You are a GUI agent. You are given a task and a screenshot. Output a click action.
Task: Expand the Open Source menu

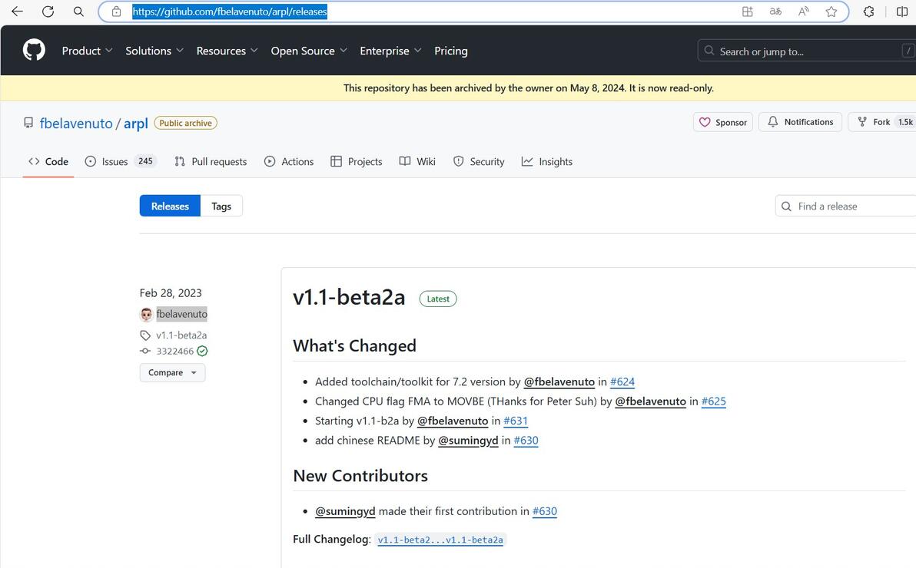[x=309, y=51]
